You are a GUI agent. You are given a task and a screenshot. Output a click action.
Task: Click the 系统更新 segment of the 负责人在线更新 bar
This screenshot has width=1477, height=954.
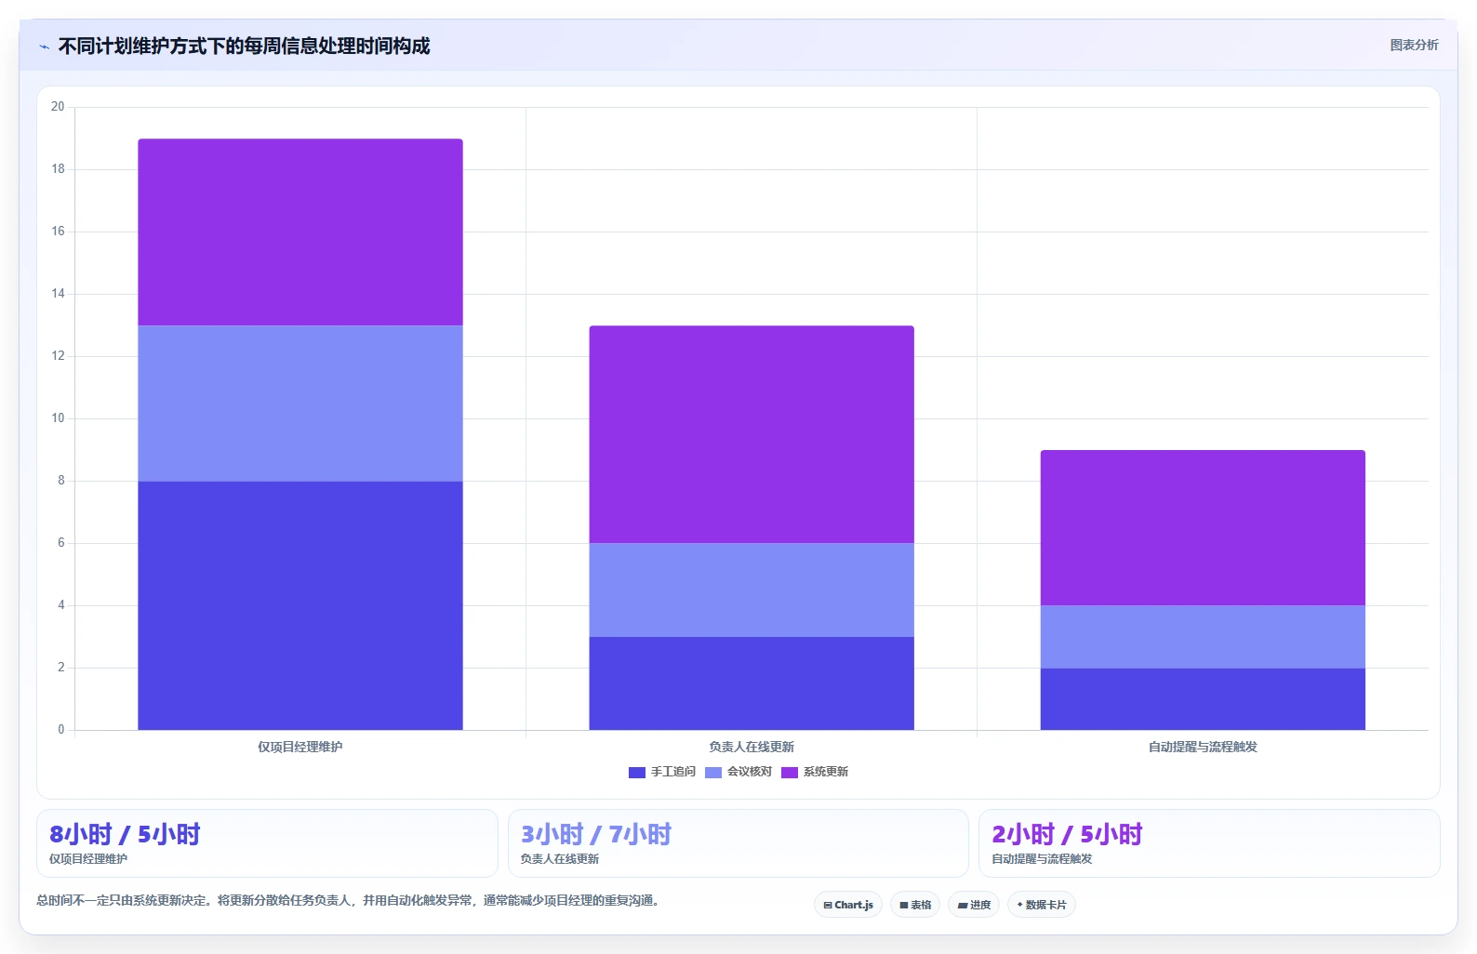point(752,434)
